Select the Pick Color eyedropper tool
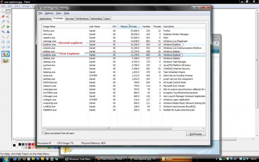259x162 pixels. tap(3, 21)
